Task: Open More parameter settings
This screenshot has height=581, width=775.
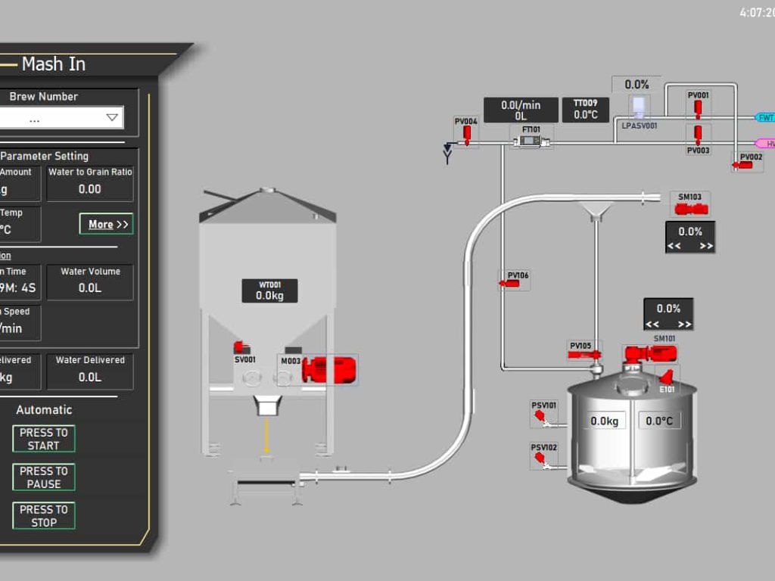Action: (x=106, y=224)
